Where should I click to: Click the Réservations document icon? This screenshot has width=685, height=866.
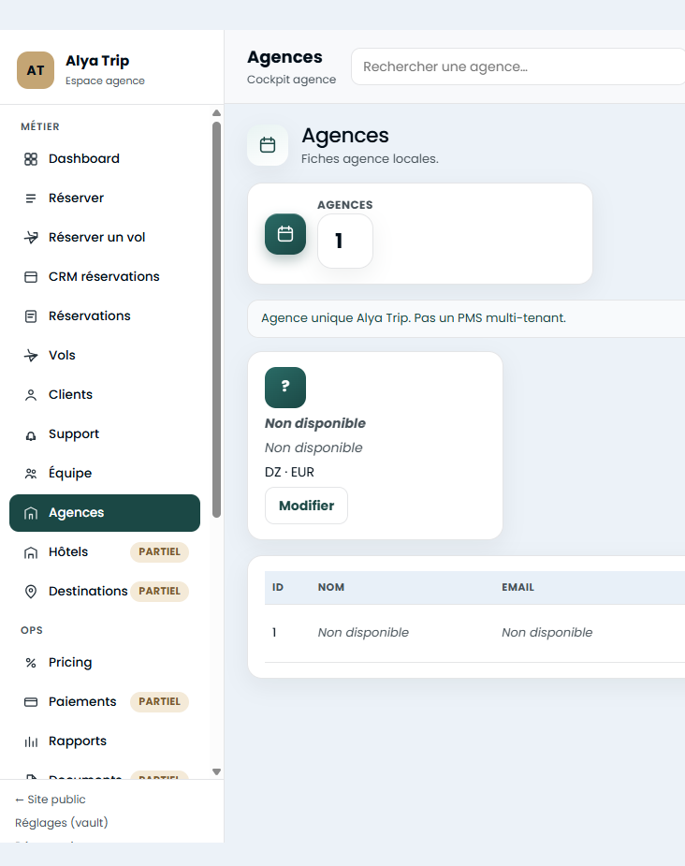(31, 316)
